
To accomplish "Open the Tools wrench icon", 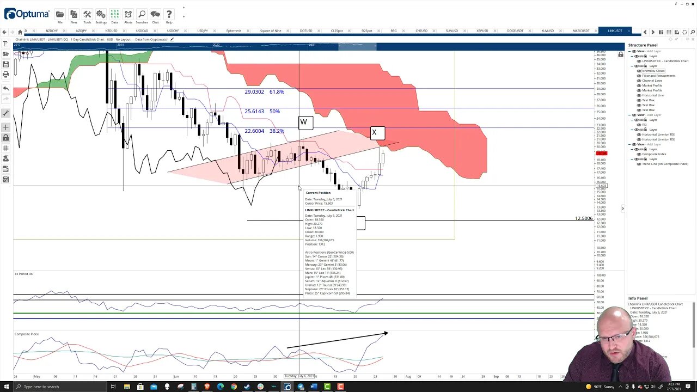I will (87, 14).
